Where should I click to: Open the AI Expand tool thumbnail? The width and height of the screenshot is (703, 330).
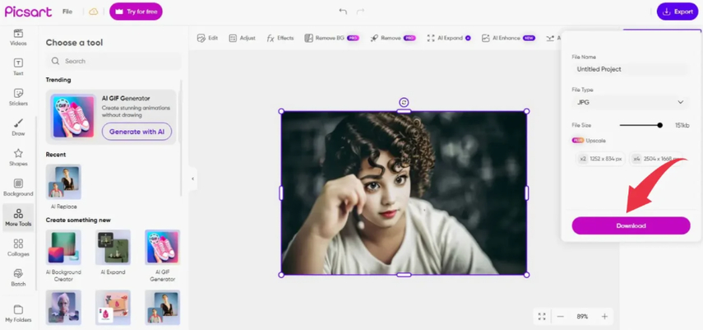[x=113, y=248]
